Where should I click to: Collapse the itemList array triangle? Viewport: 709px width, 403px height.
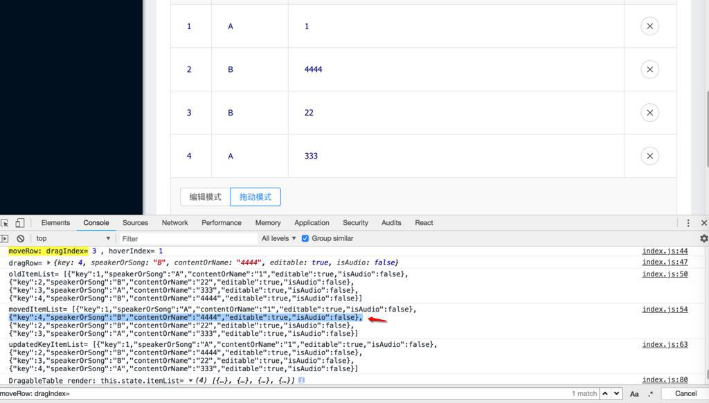[191, 381]
